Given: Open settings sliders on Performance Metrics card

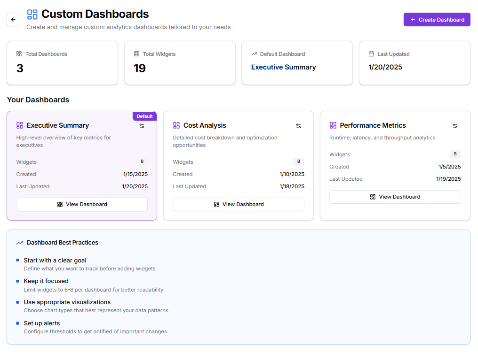Looking at the screenshot, I should pos(455,126).
